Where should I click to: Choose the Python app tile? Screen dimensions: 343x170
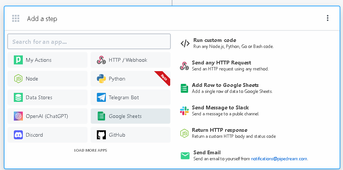coord(131,79)
